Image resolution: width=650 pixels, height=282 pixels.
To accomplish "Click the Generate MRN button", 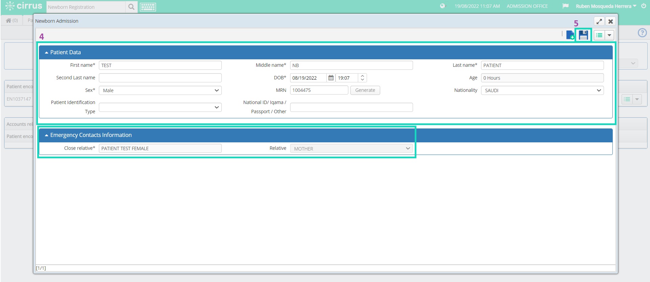I will (365, 90).
